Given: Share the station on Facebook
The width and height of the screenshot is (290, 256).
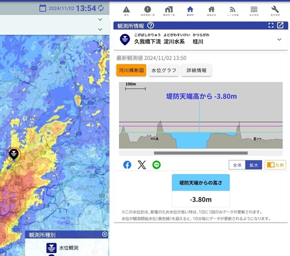Looking at the screenshot, I should tap(127, 165).
